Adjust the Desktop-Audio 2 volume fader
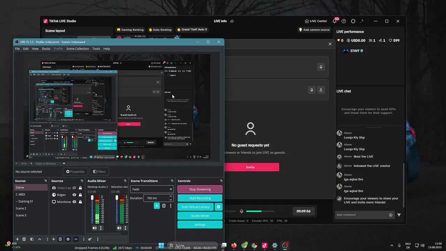446x251 pixels. (92, 198)
